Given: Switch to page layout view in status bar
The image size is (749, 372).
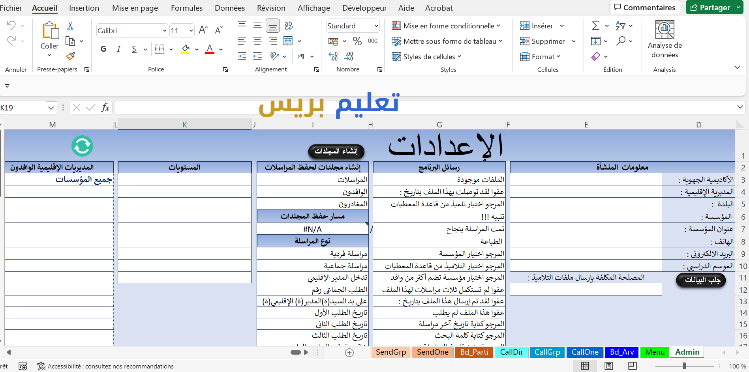Looking at the screenshot, I should [x=609, y=366].
